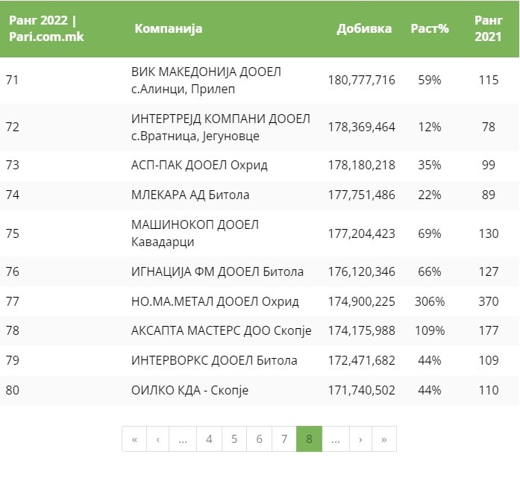Click Компанија column header
This screenshot has width=520, height=484.
[x=168, y=29]
